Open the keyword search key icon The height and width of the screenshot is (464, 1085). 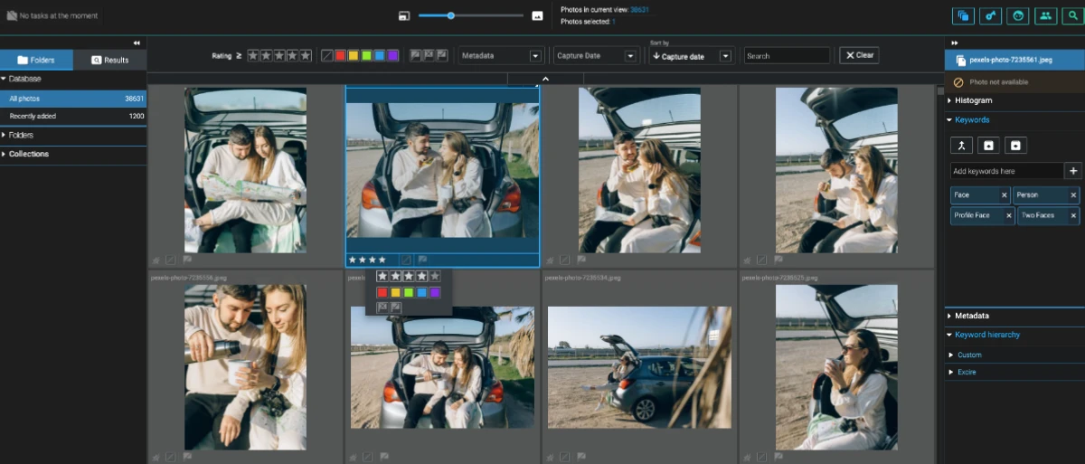tap(992, 16)
